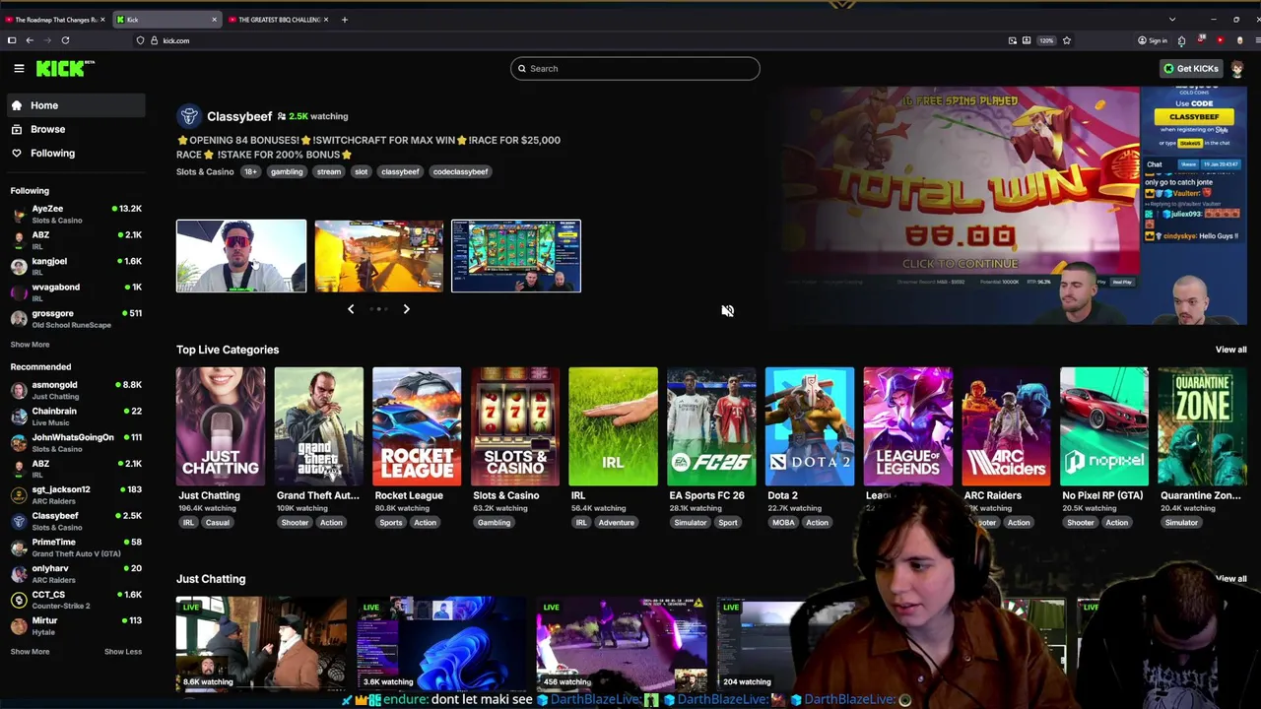
Task: Open wvagabond channel in sidebar
Action: point(76,291)
